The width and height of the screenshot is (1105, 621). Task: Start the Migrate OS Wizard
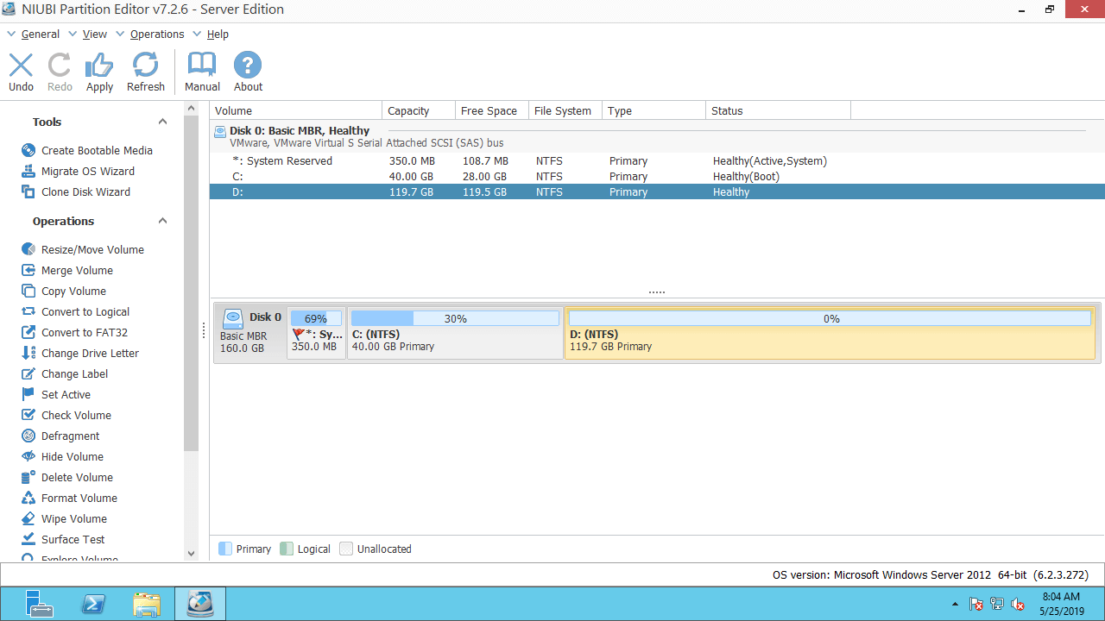coord(87,171)
